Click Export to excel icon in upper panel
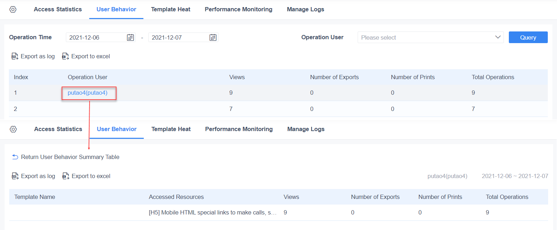 click(66, 56)
